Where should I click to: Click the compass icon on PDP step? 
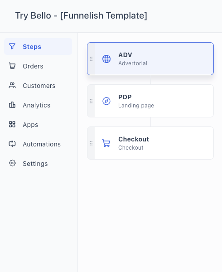(x=106, y=101)
